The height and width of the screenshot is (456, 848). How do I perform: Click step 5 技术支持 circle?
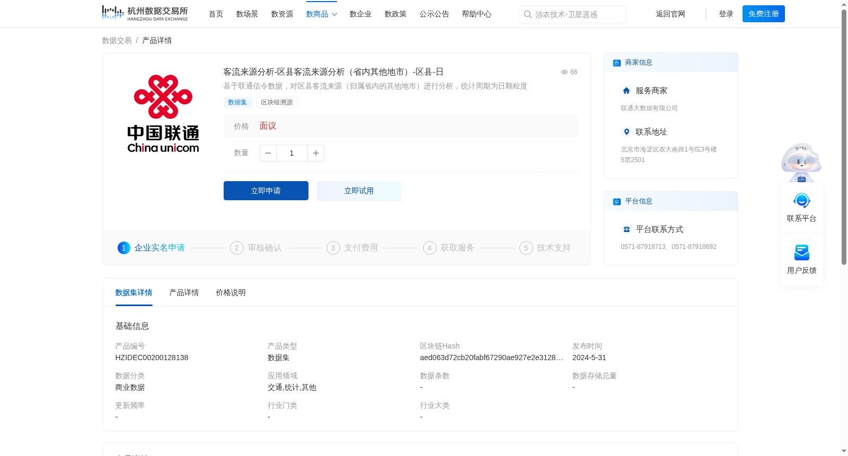(x=526, y=248)
